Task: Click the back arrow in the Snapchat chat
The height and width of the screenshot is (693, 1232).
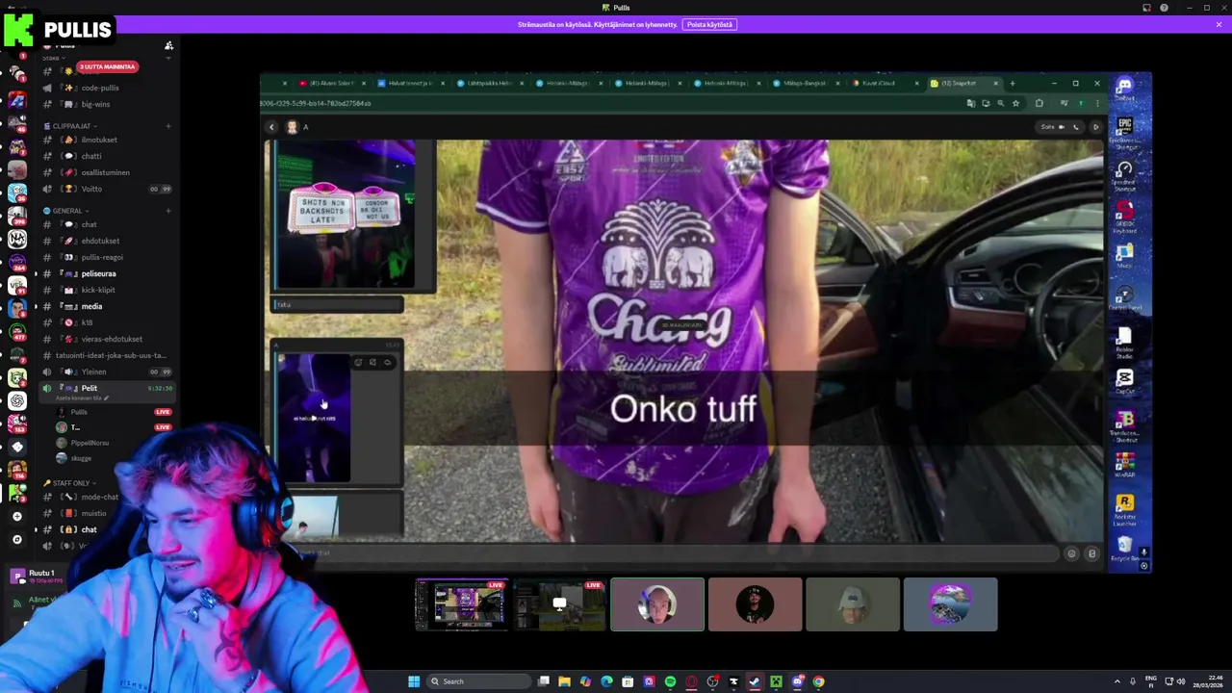Action: tap(271, 127)
